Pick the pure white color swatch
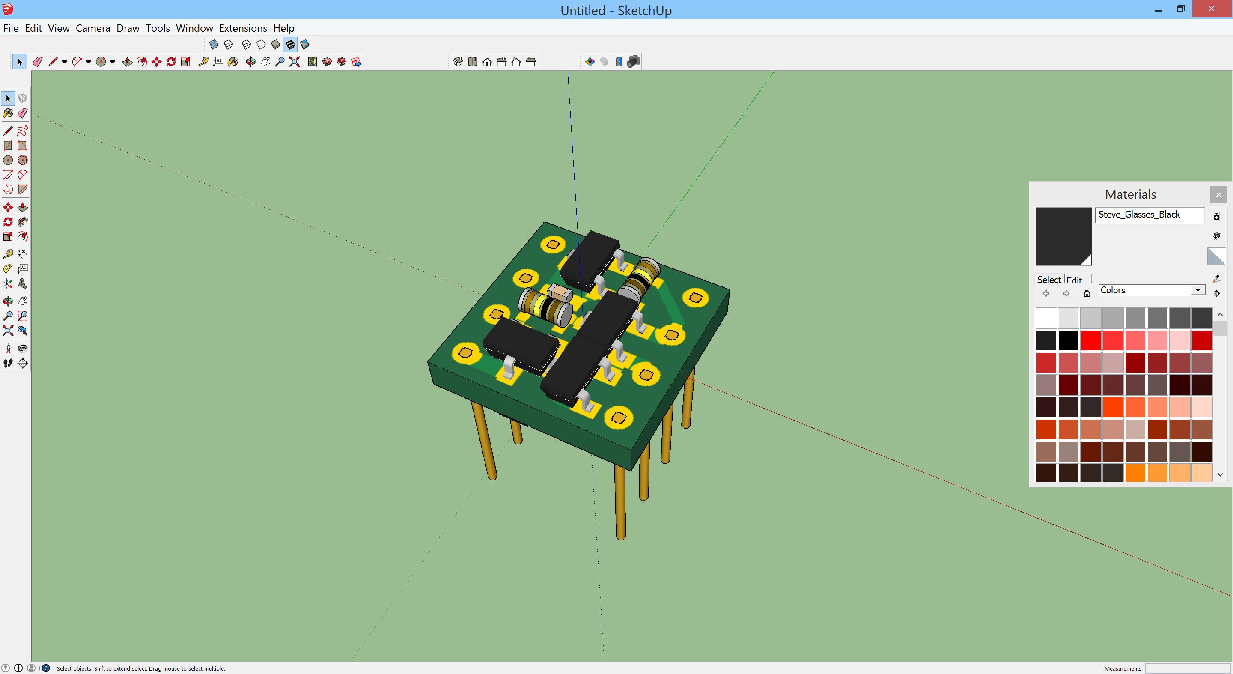The height and width of the screenshot is (674, 1233). [x=1046, y=318]
